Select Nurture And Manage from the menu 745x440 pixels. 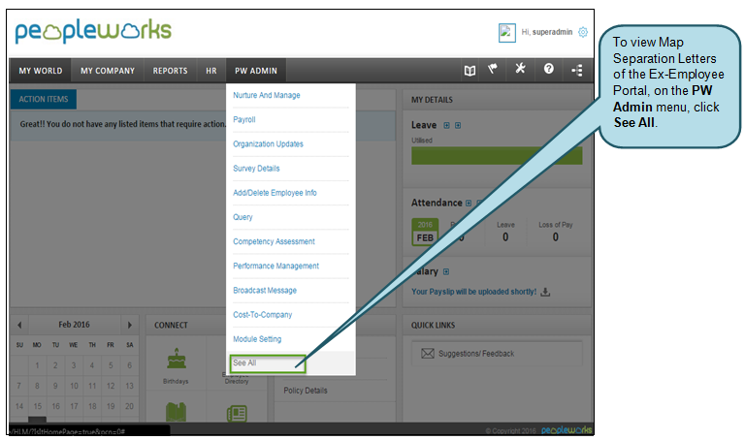[x=267, y=95]
